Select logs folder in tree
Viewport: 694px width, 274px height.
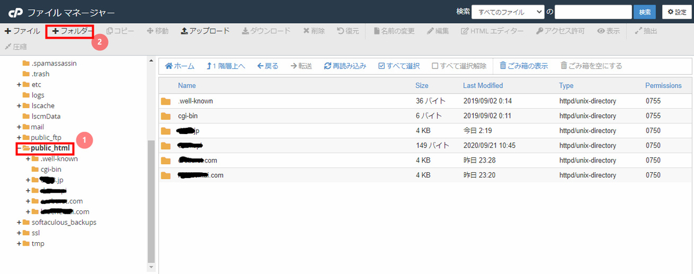tap(38, 95)
